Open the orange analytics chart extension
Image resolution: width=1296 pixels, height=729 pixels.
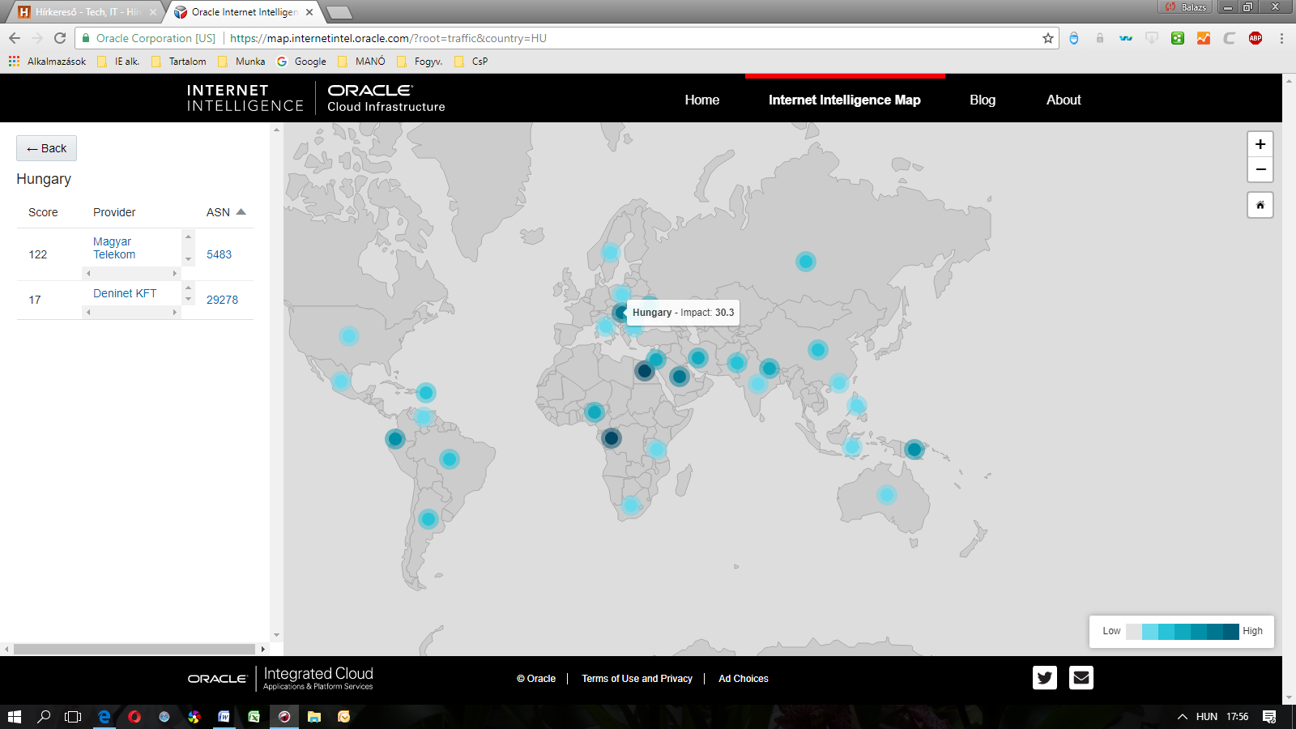click(1204, 38)
